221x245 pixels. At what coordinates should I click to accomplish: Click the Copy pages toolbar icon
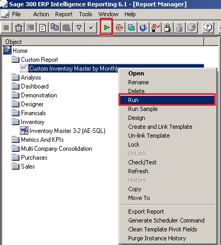(55, 28)
